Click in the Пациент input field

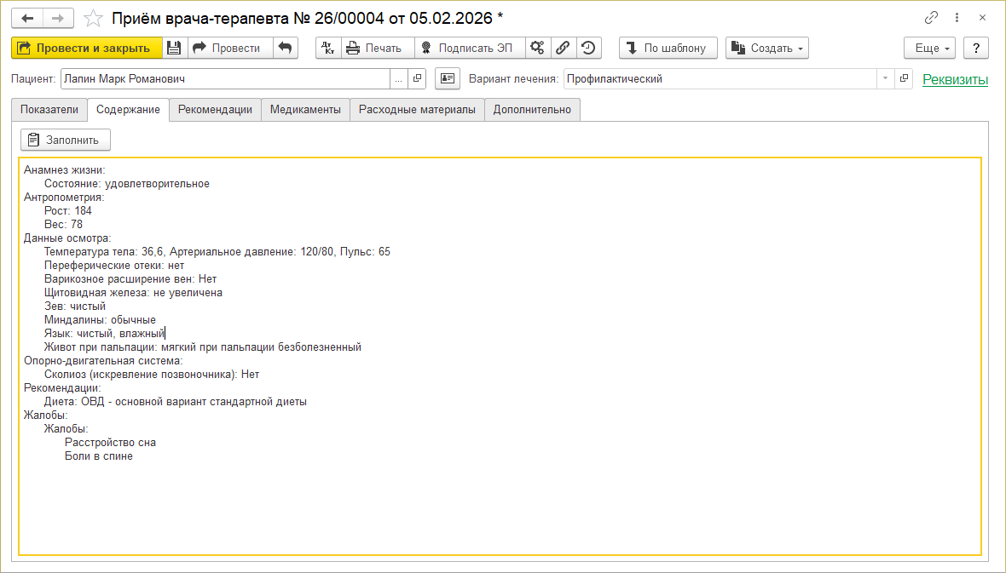tap(225, 79)
